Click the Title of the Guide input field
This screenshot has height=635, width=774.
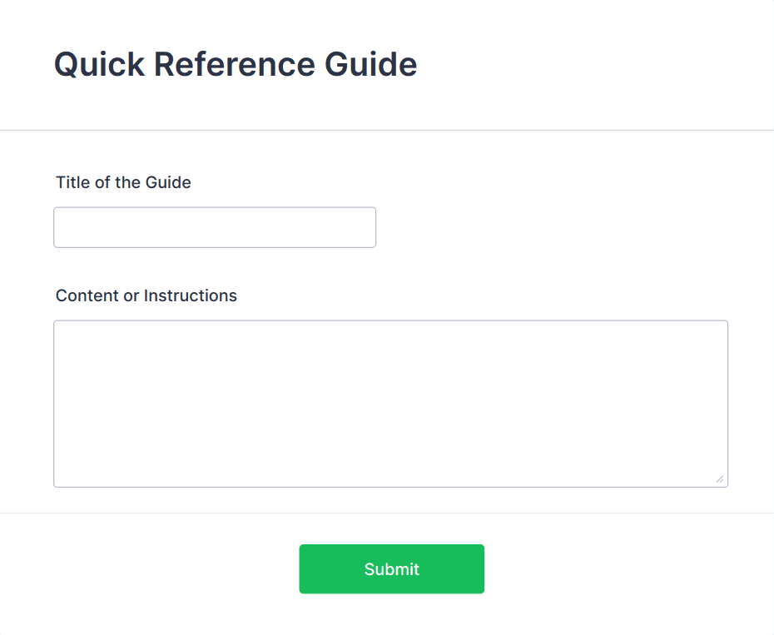215,227
